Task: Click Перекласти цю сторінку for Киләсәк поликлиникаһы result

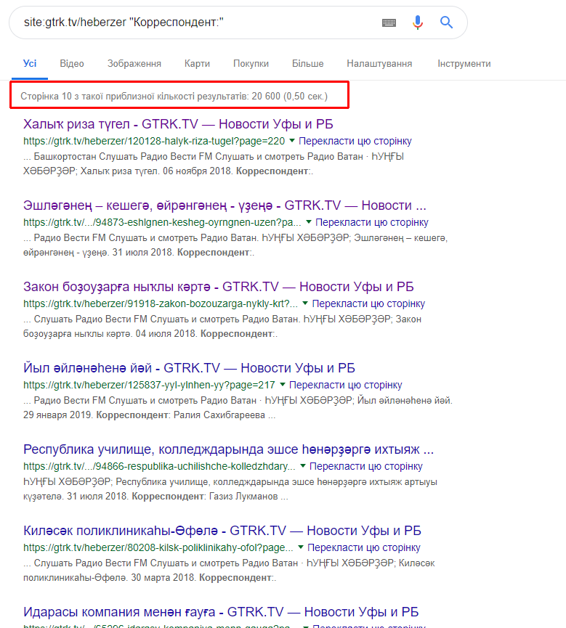Action: (x=364, y=547)
